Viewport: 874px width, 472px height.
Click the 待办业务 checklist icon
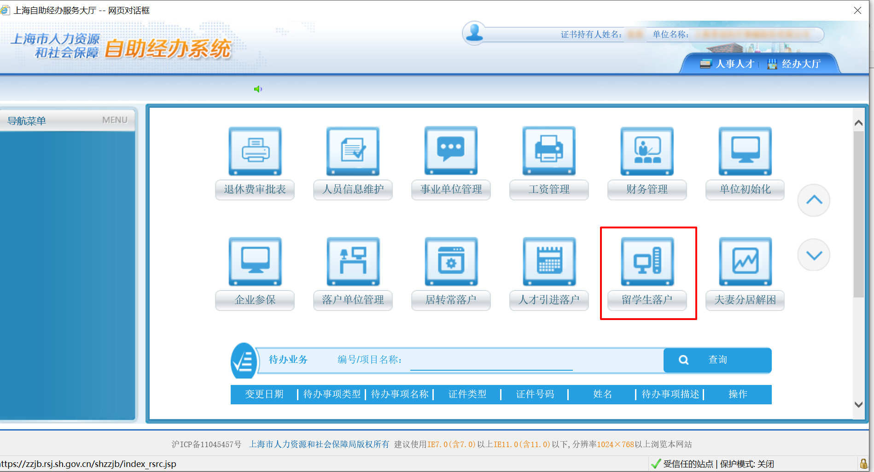coord(244,361)
